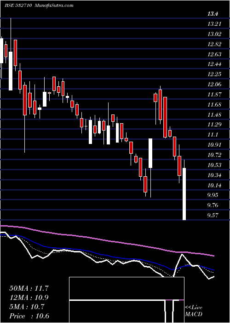Click the 11.1 price axis label

pos(213,135)
